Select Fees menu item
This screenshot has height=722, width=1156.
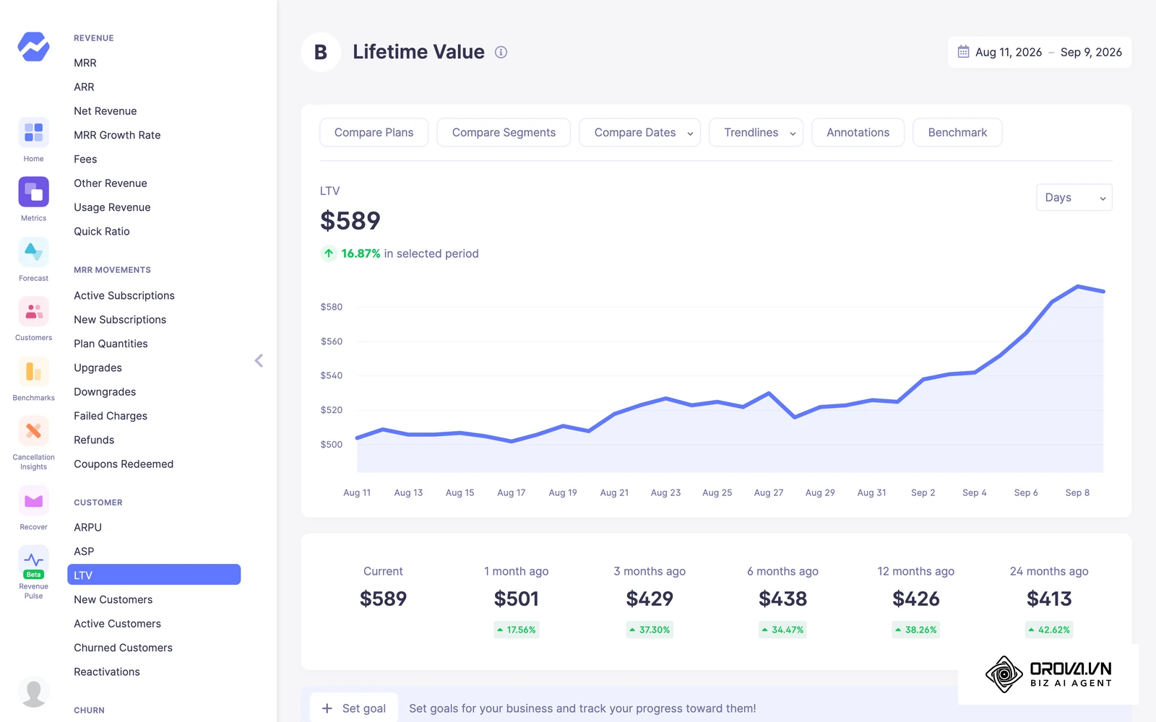[85, 159]
